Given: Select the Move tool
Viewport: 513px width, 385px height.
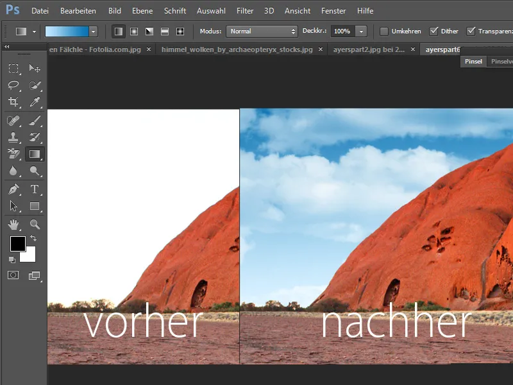Looking at the screenshot, I should (x=35, y=69).
